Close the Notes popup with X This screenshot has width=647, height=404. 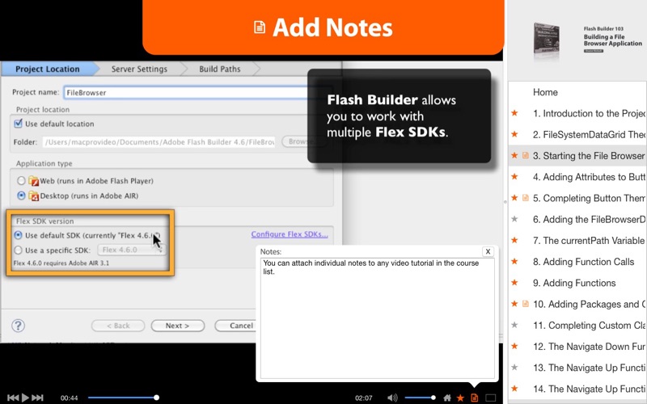pyautogui.click(x=488, y=251)
